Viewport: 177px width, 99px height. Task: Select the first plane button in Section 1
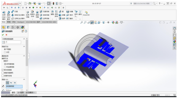coord(7,83)
